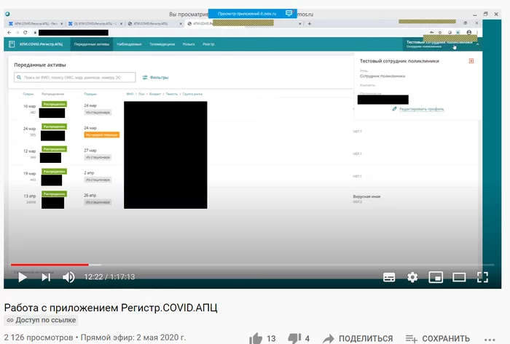Screen dimensions: 510x344
Task: Click the video title Работа с приложением Регистр.COVID.АПЦ
Action: coord(111,308)
